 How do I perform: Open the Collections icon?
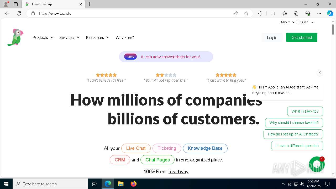pyautogui.click(x=296, y=13)
